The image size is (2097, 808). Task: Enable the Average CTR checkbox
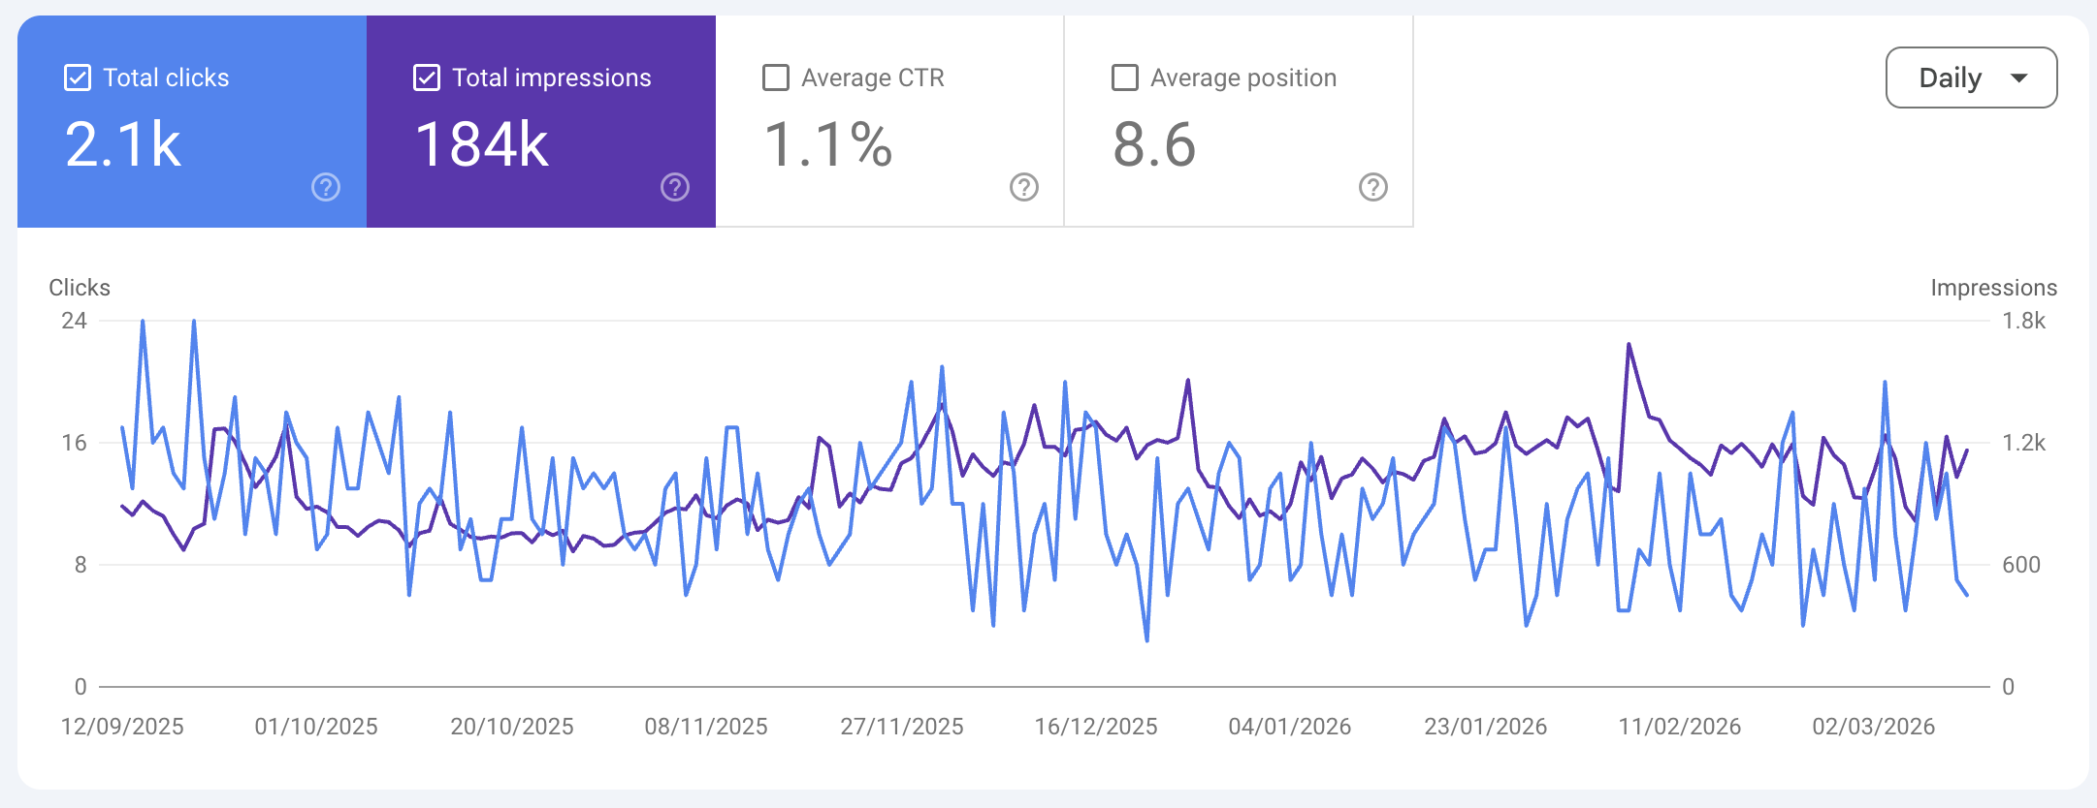point(776,78)
